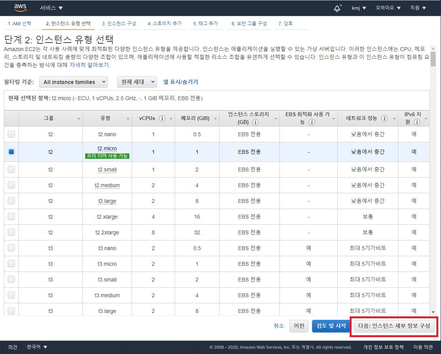441x354 pixels.
Task: Go to step 7. 검토 tab
Action: click(286, 24)
